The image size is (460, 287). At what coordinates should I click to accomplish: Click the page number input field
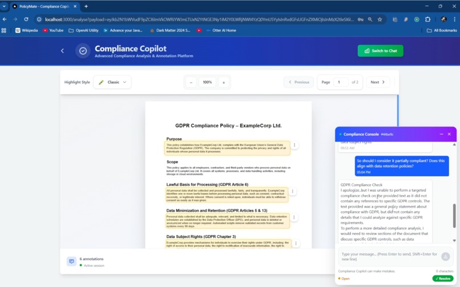[x=341, y=82]
